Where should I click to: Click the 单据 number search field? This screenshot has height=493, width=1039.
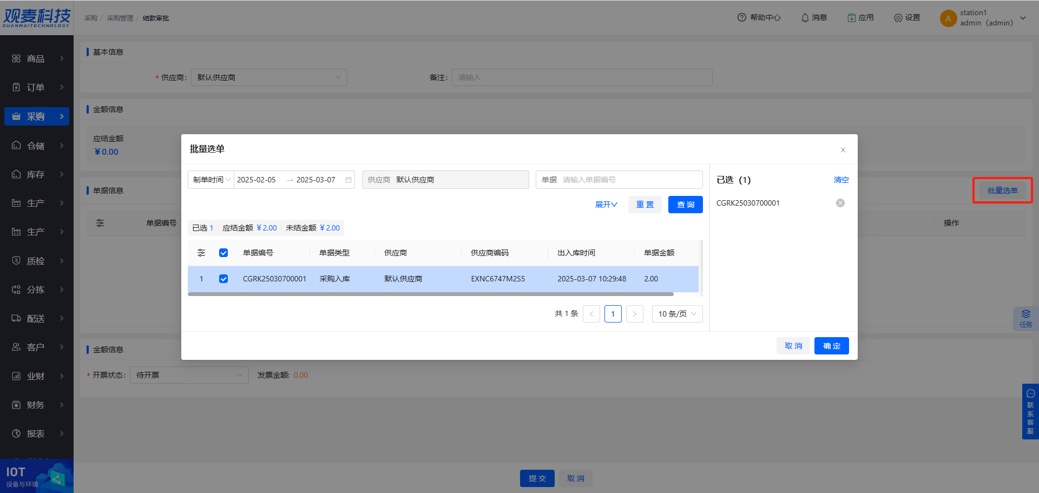[619, 180]
